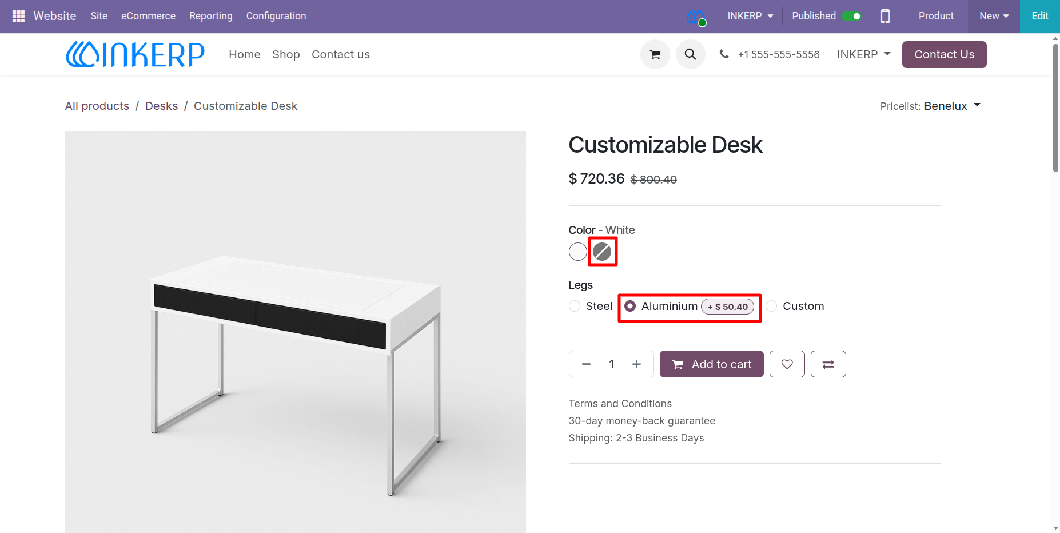Add product to compare arrows icon

tap(828, 364)
